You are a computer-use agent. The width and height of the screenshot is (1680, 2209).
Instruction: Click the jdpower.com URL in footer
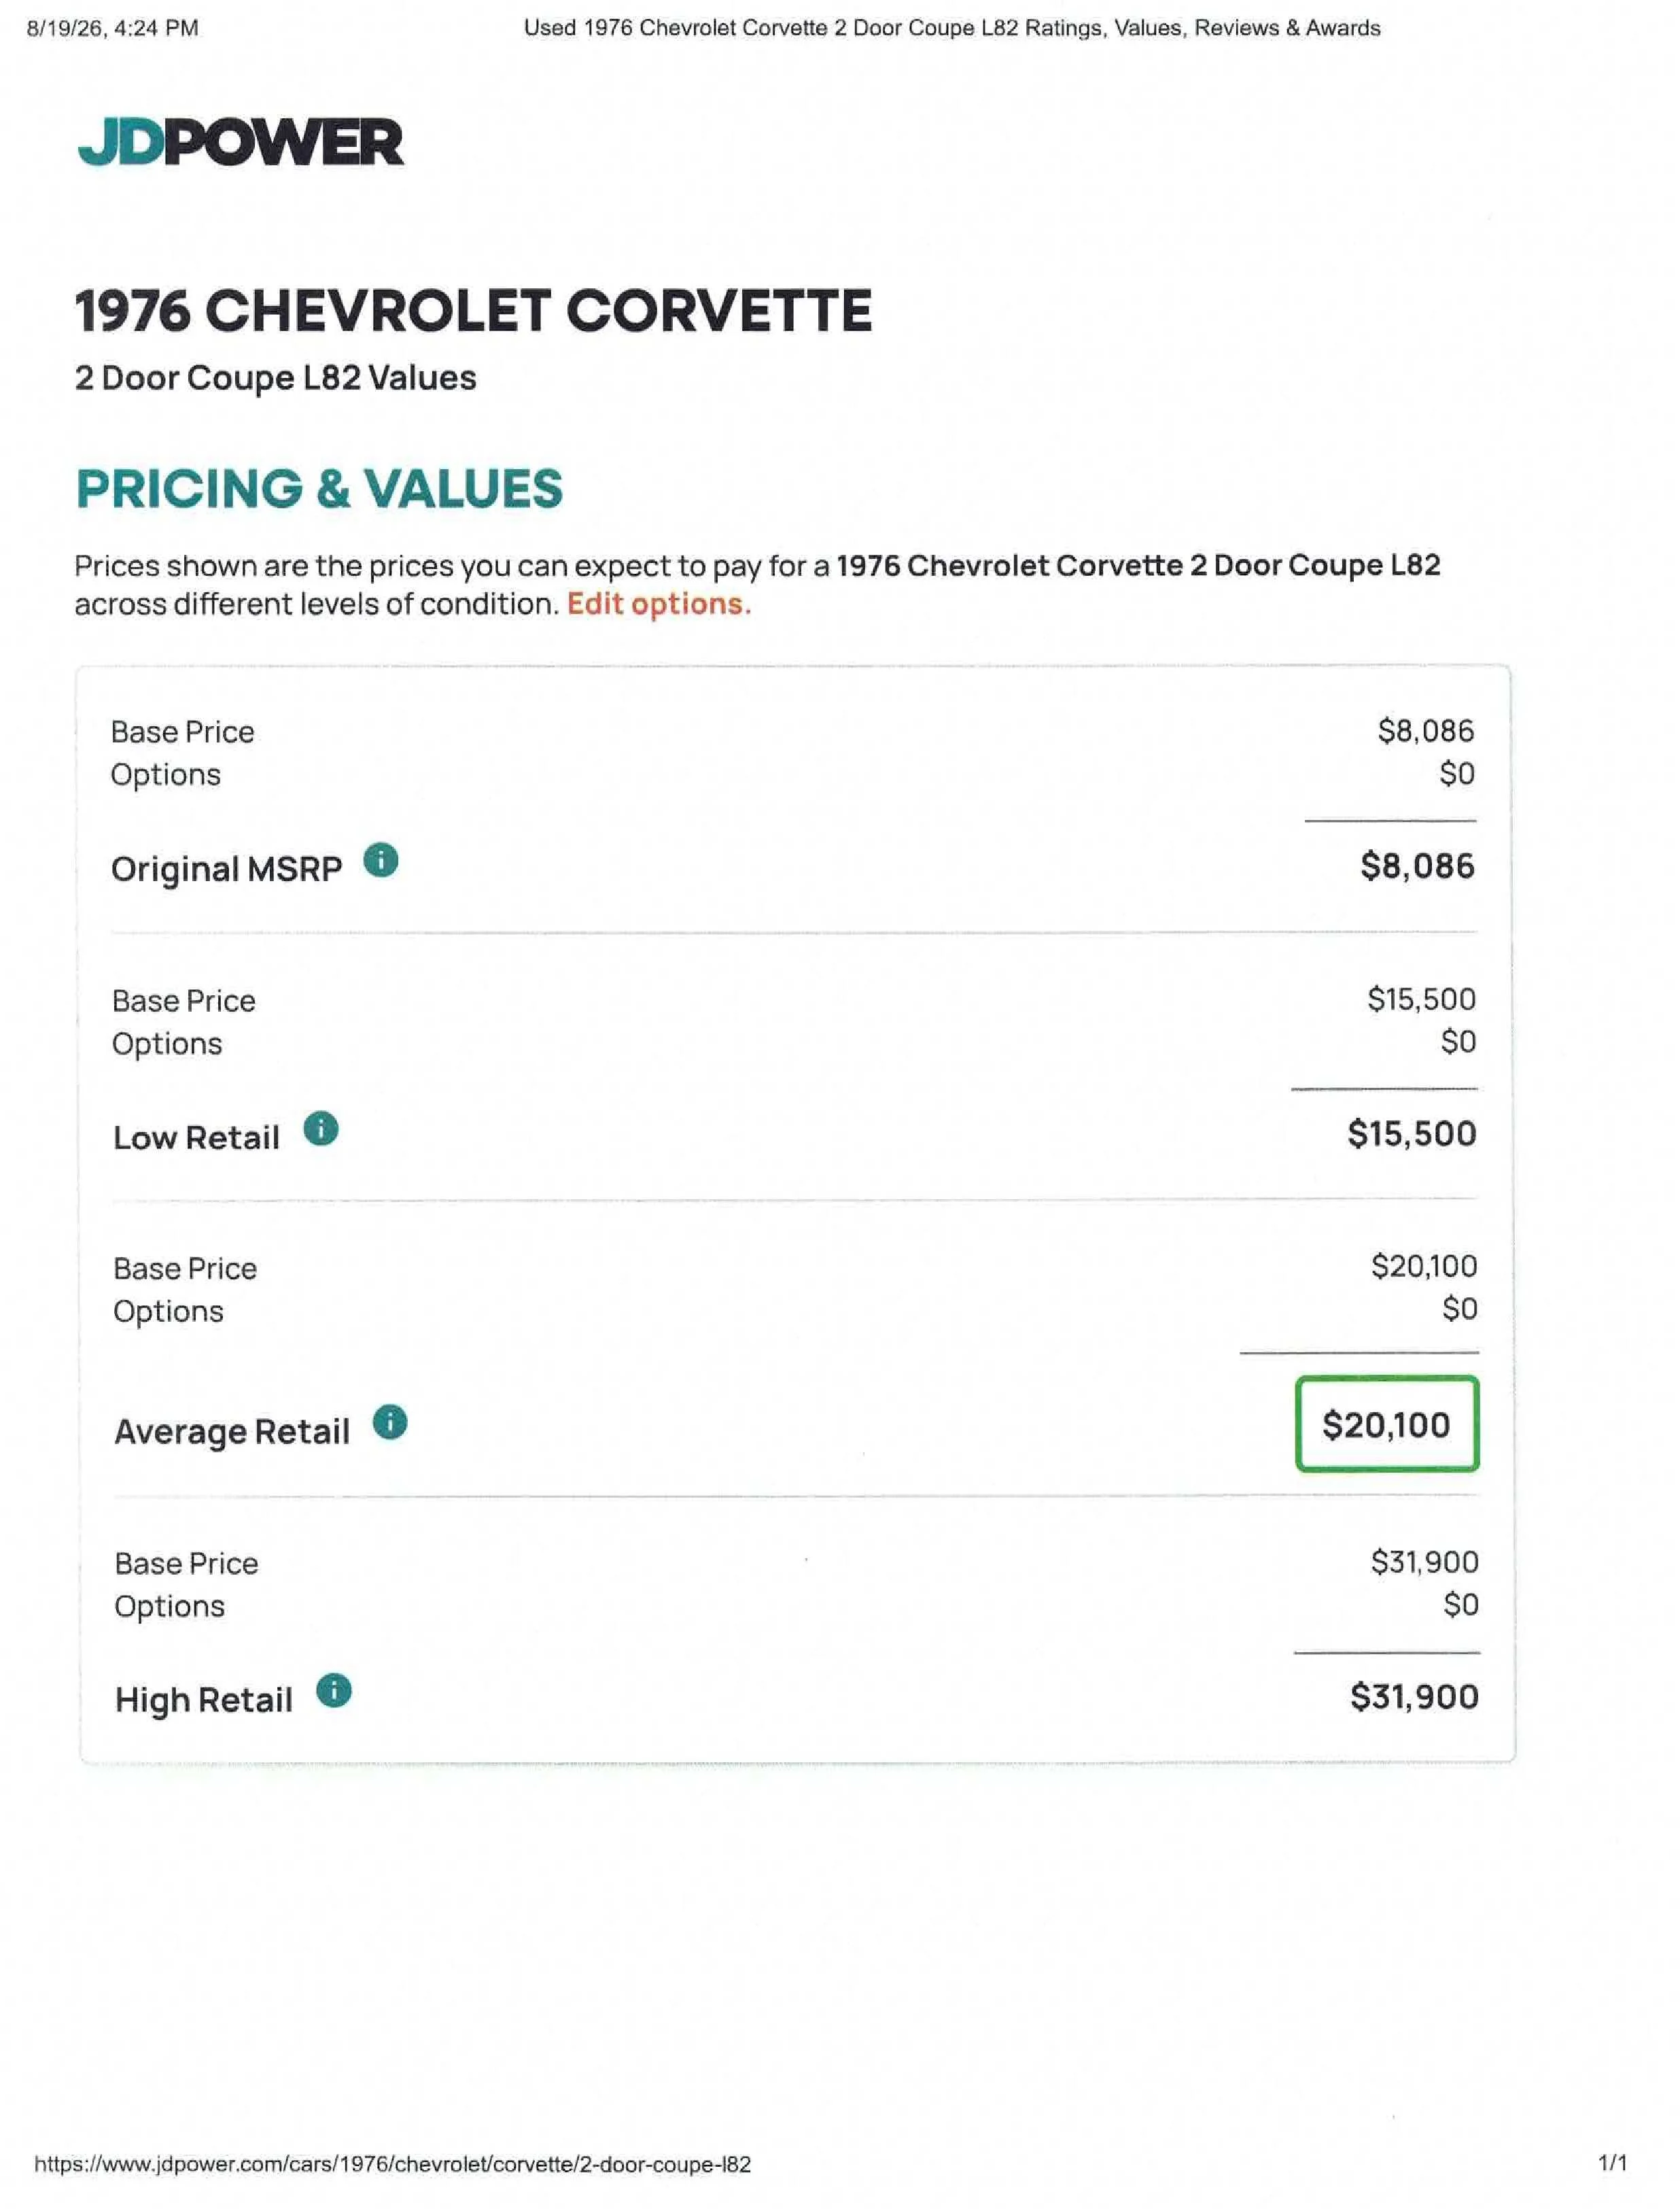click(x=393, y=2164)
